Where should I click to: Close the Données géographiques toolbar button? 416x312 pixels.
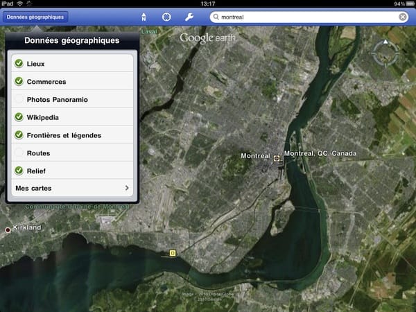(x=35, y=16)
